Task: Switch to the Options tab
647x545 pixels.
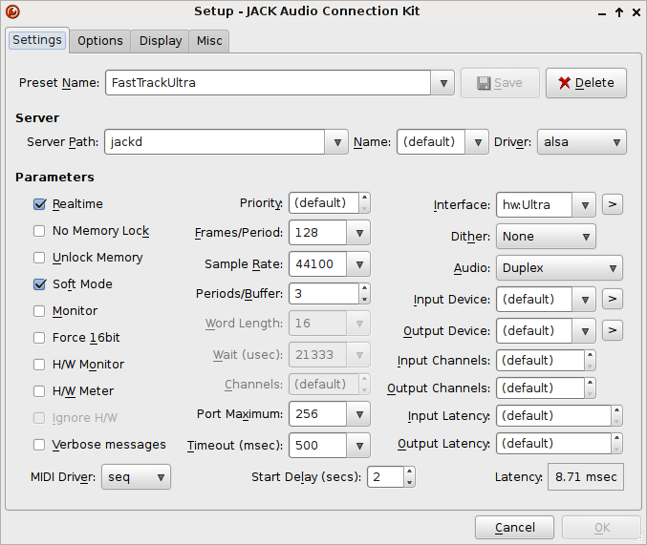Action: click(x=100, y=41)
